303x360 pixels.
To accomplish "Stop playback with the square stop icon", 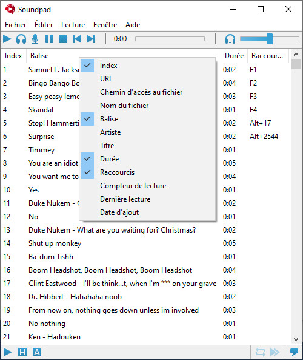I will pos(63,39).
